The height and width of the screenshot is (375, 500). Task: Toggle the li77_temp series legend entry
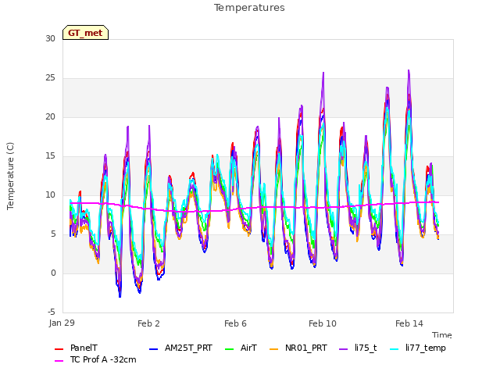(x=418, y=348)
